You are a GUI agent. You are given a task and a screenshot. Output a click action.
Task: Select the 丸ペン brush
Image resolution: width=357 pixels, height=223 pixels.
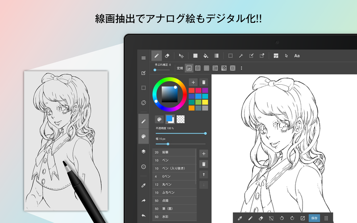tap(174, 185)
